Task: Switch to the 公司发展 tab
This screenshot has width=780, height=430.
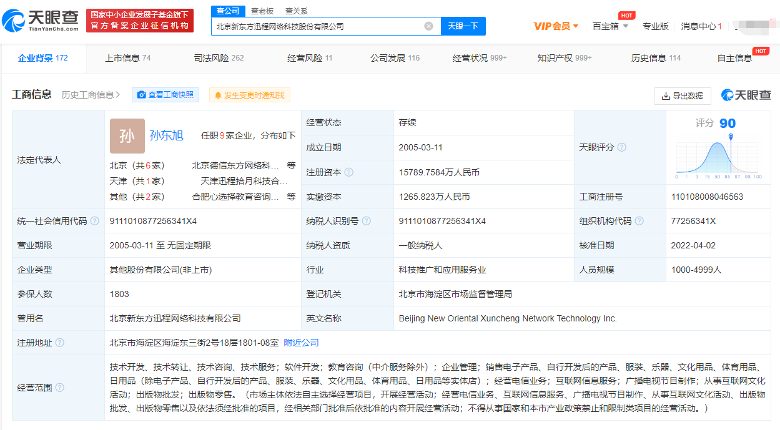Action: 395,58
